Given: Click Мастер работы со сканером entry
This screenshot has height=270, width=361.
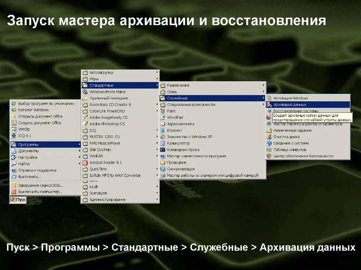Looking at the screenshot, I should point(213,175).
